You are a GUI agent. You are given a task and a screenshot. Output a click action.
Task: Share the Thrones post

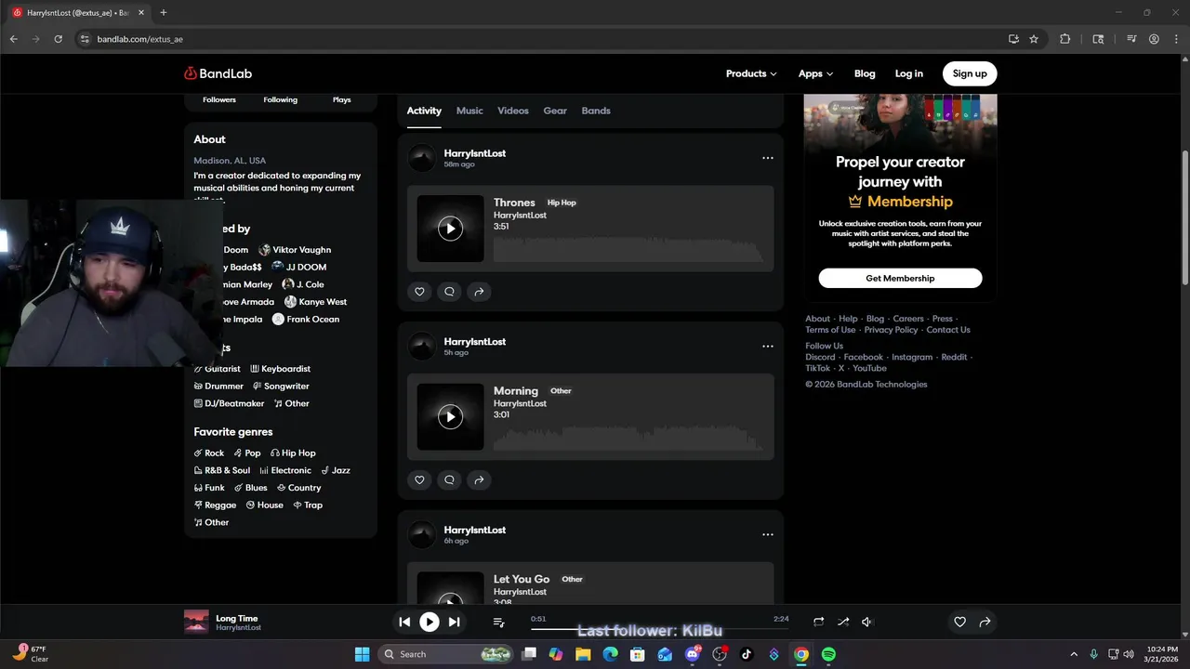click(479, 292)
